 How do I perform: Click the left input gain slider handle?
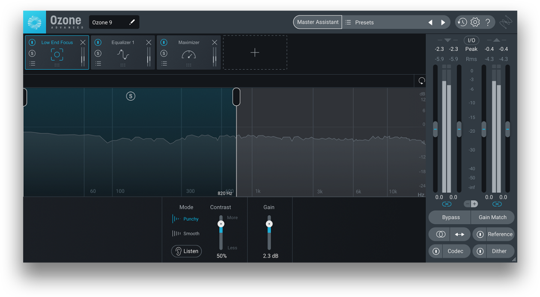pos(435,129)
